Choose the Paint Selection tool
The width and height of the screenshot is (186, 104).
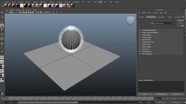(2, 22)
